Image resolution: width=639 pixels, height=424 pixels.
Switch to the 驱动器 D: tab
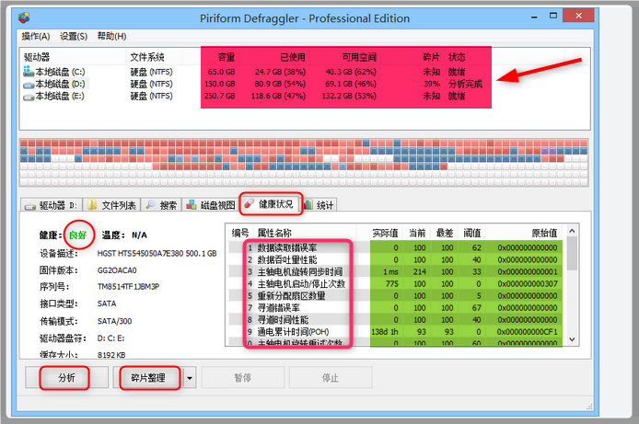pyautogui.click(x=52, y=204)
